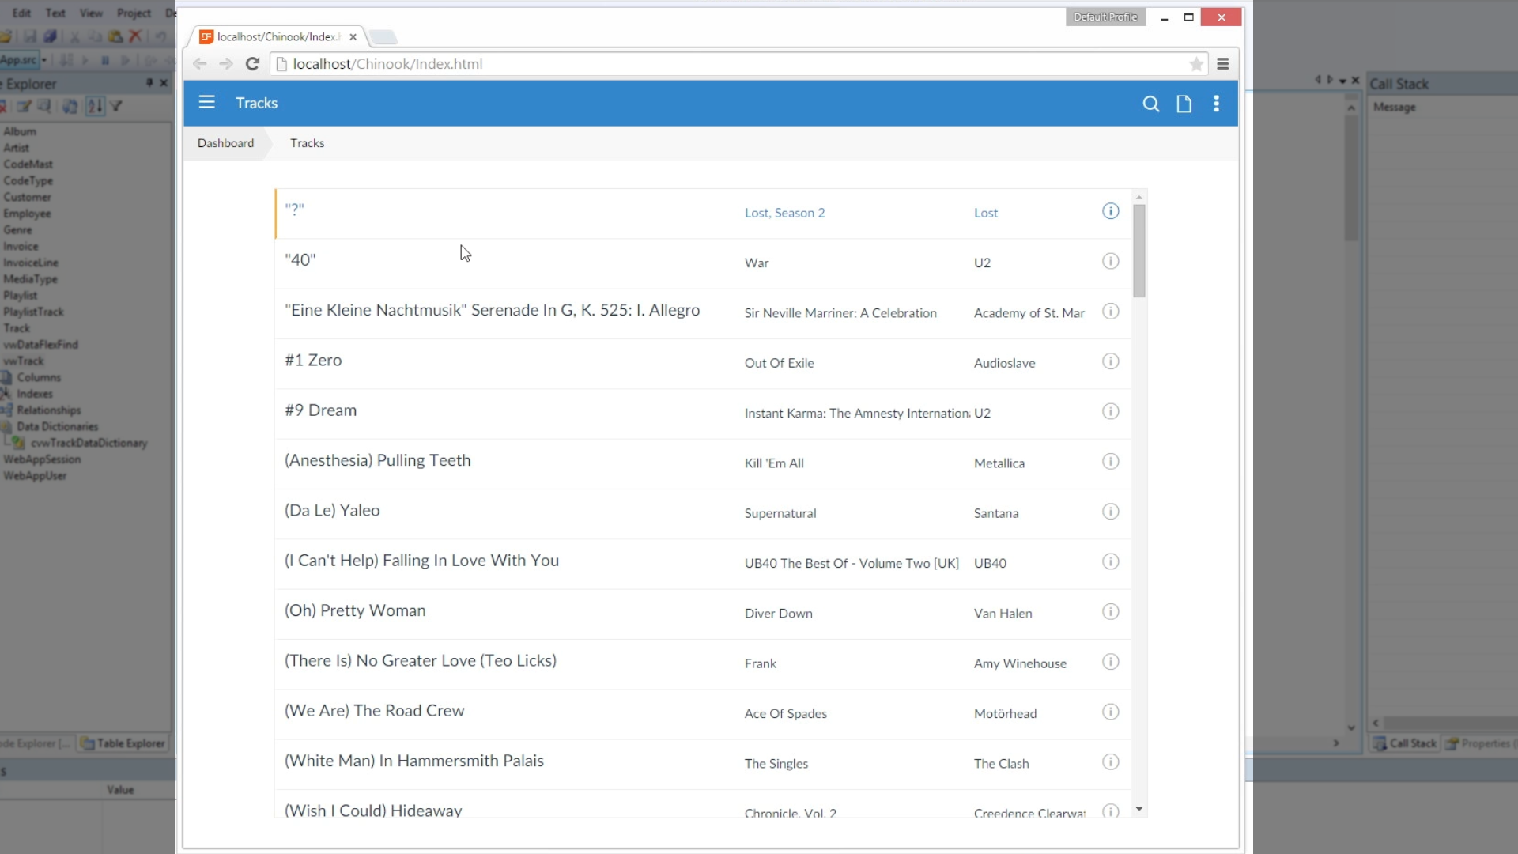Click info icon for "40" track

[x=1110, y=262]
